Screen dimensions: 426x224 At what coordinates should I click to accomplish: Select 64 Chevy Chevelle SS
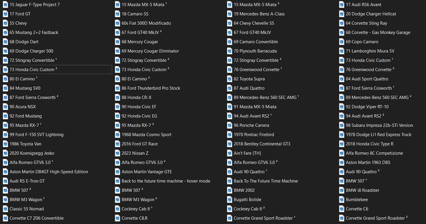254,23
